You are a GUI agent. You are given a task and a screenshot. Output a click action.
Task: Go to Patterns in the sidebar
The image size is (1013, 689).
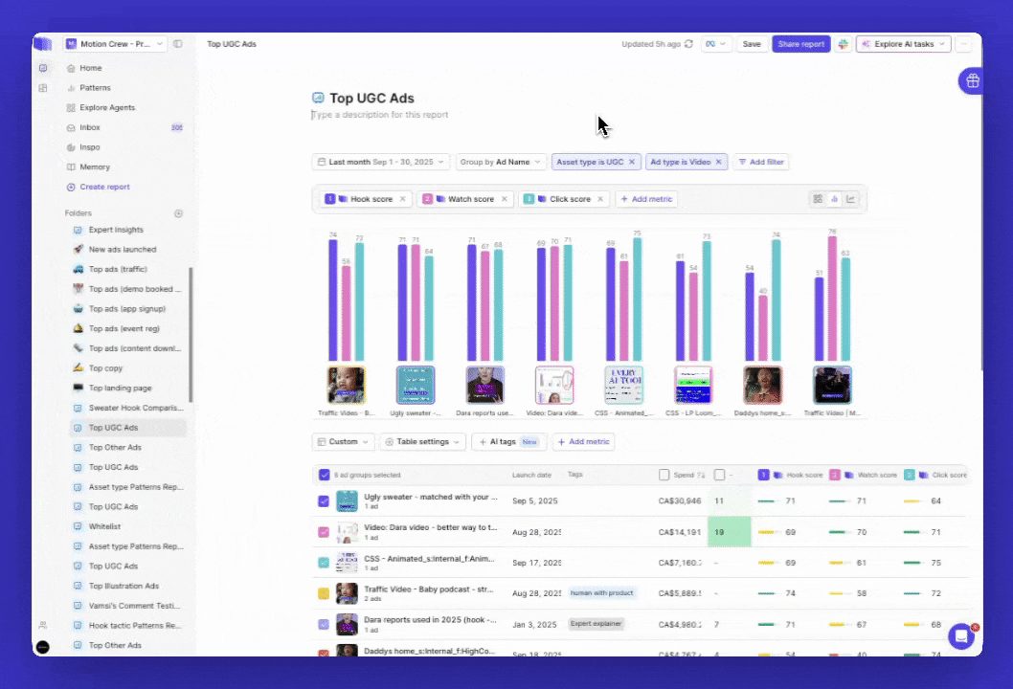(95, 88)
